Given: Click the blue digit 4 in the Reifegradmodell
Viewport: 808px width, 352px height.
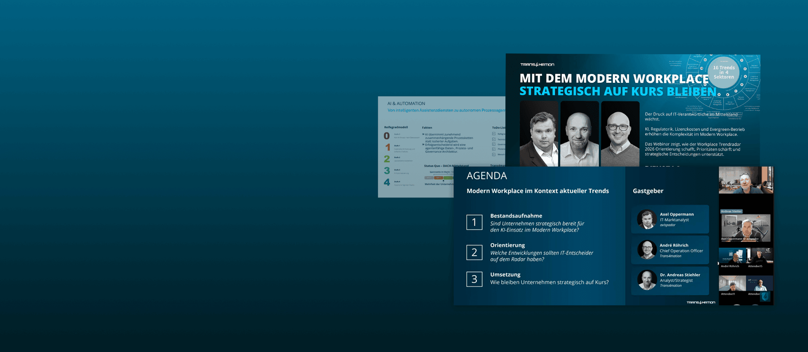Looking at the screenshot, I should (x=387, y=182).
